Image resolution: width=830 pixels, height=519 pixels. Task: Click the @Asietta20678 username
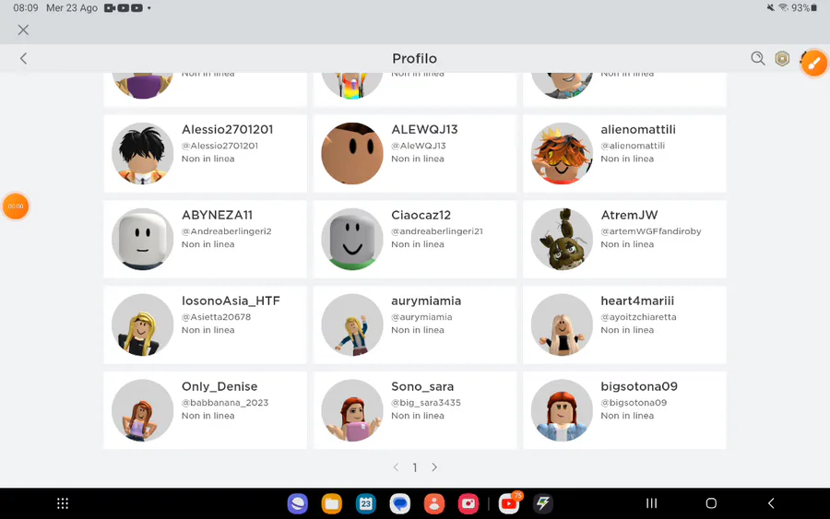[217, 317]
